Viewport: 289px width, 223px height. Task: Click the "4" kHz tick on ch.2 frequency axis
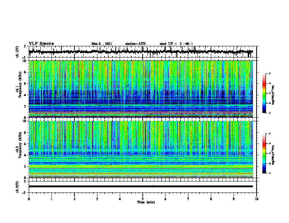point(26,155)
